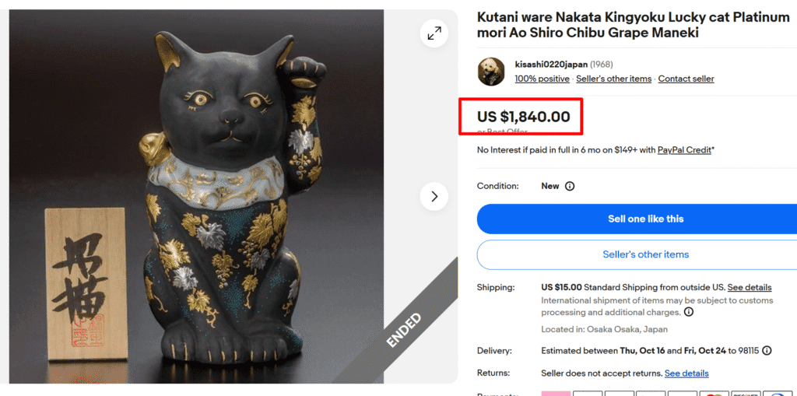Click the Seller's other items button
Viewport: 797px width, 396px height.
[x=645, y=254]
